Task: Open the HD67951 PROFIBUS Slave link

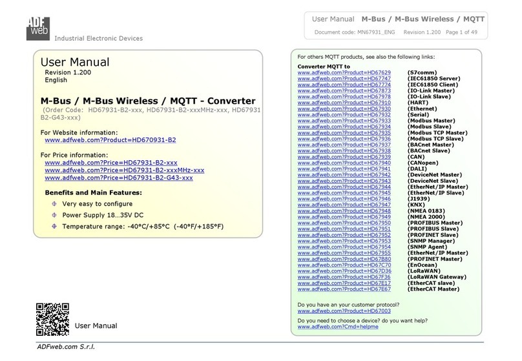Action: [x=344, y=229]
